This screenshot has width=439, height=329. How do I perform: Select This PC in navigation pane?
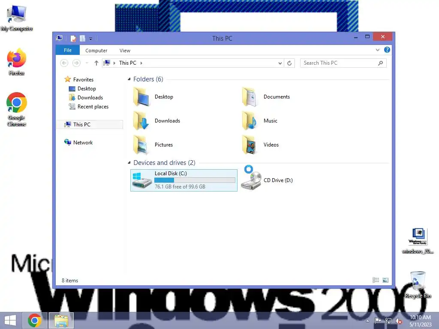tap(90, 125)
